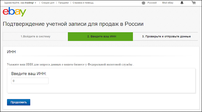Click the Введите ваш ИНН: label
Image resolution: width=202 pixels, height=112 pixels.
(x=29, y=74)
